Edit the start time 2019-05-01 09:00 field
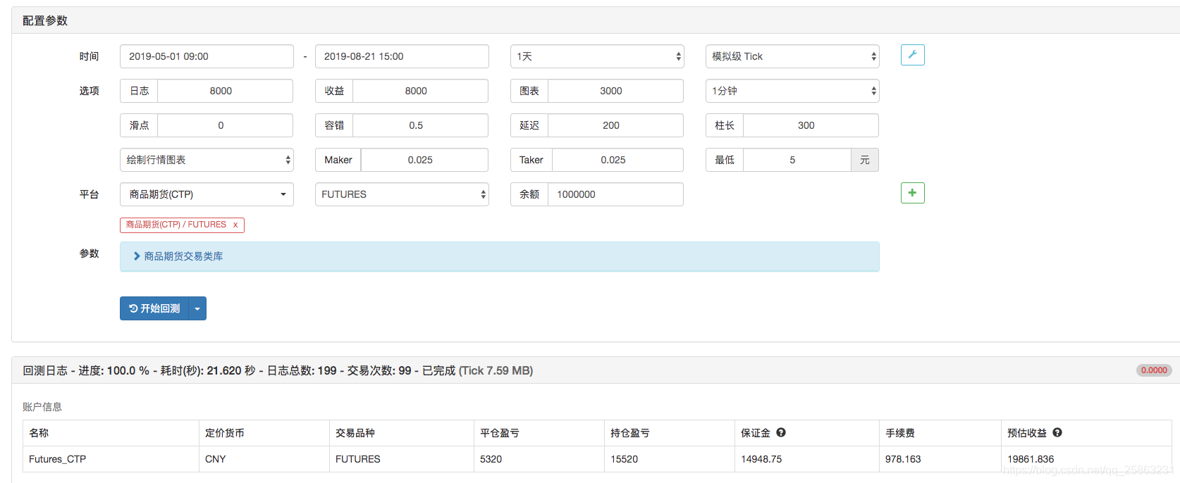This screenshot has width=1180, height=483. coord(207,56)
